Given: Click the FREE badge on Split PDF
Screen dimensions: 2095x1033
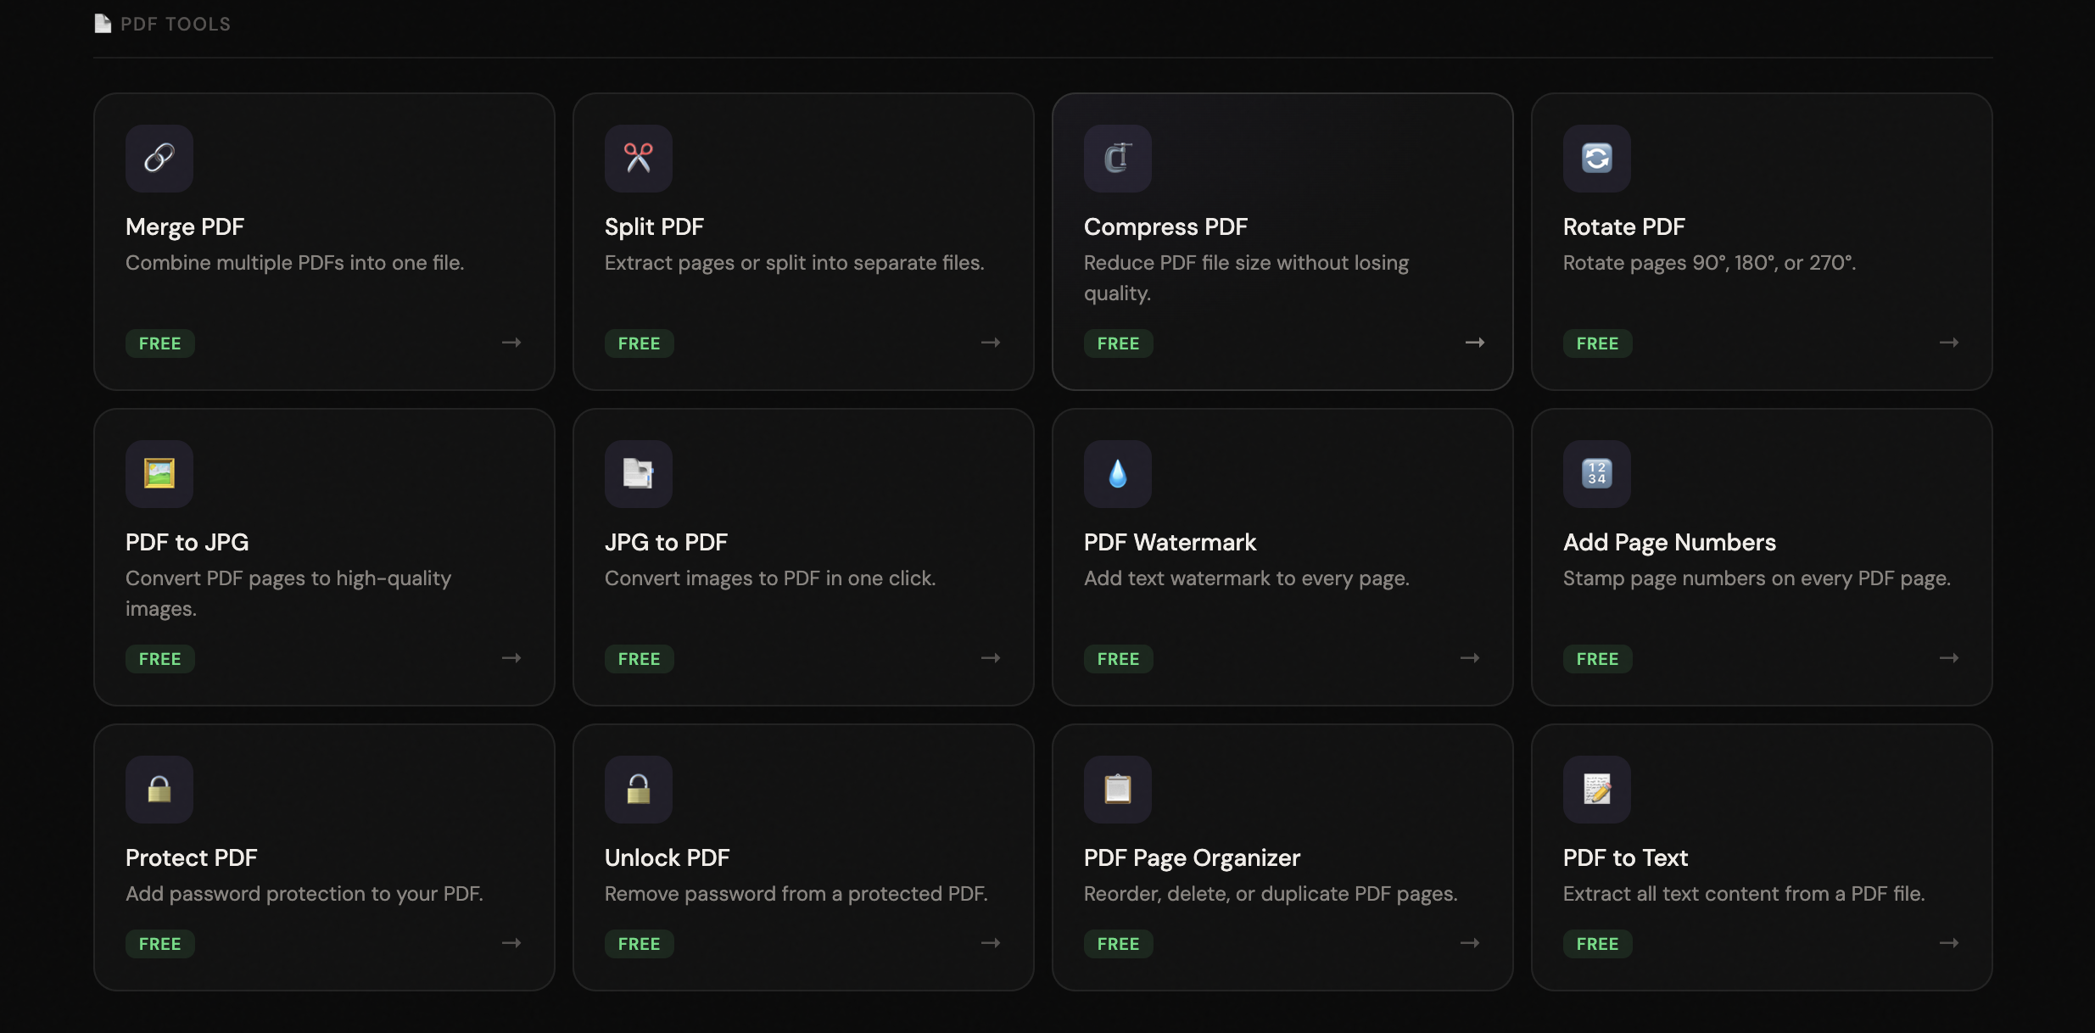Looking at the screenshot, I should click(x=639, y=343).
